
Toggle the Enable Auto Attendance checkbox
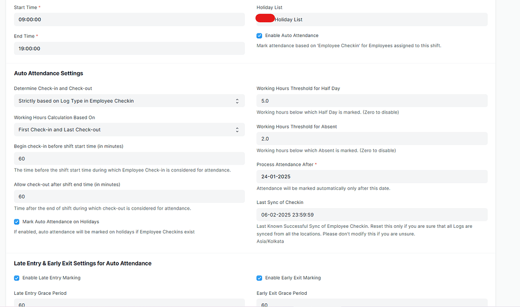click(x=259, y=36)
